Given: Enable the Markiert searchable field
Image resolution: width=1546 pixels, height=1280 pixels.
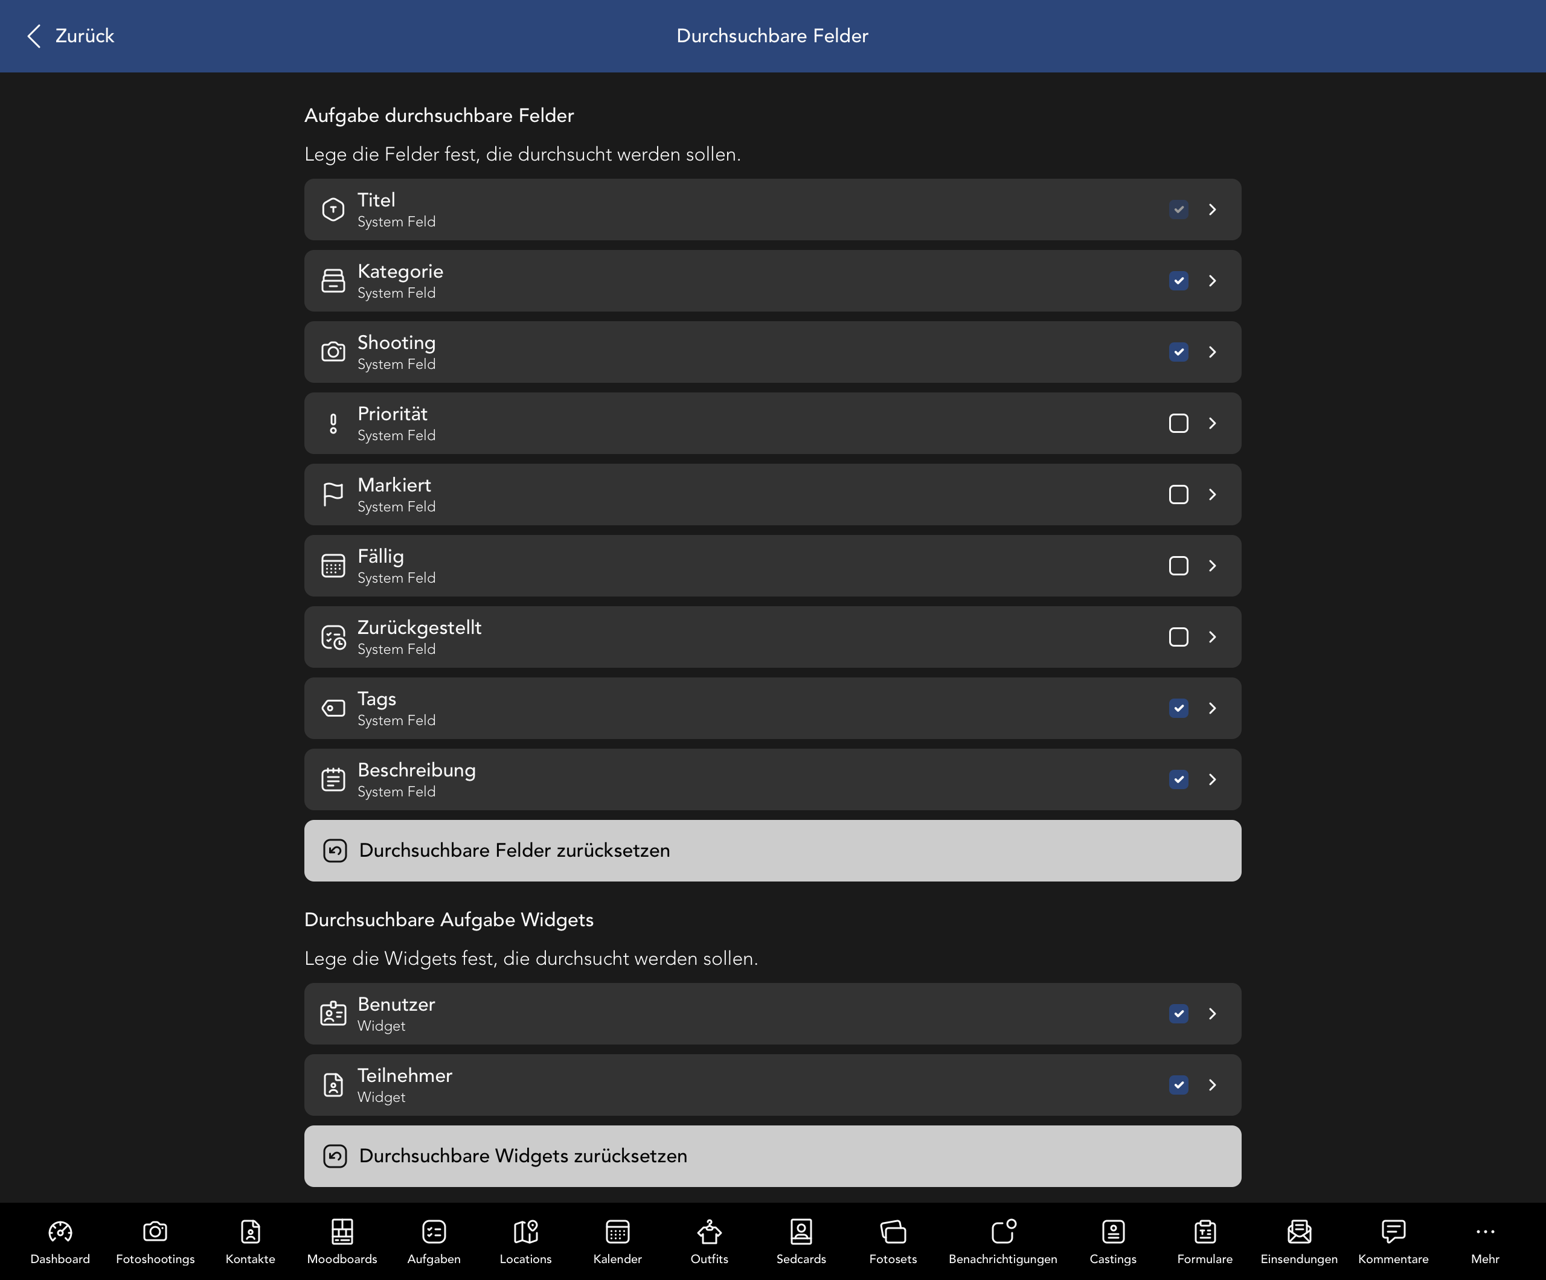Looking at the screenshot, I should tap(1178, 494).
